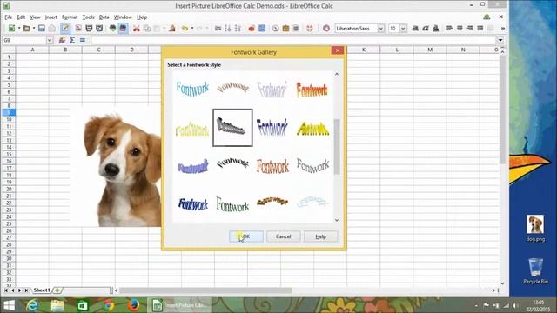Save the document with the floppy disk icon
The width and height of the screenshot is (557, 313).
(x=42, y=29)
